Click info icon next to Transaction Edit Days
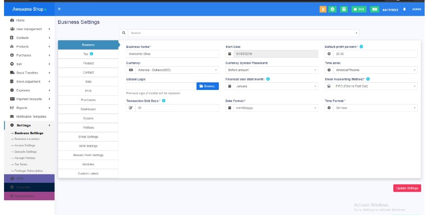 click(x=164, y=101)
